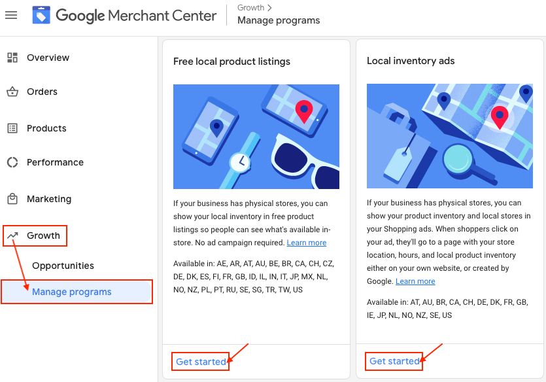Viewport: 546px width, 382px height.
Task: Select Manage programs in the sidebar
Action: 71,292
